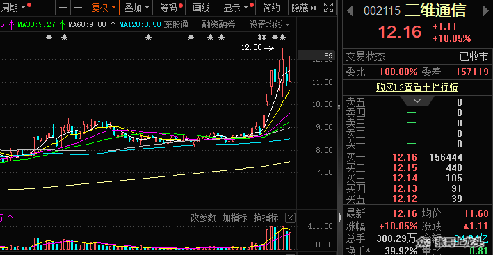Go to next stock with right arrow
The width and height of the screenshot is (493, 255).
tap(485, 12)
